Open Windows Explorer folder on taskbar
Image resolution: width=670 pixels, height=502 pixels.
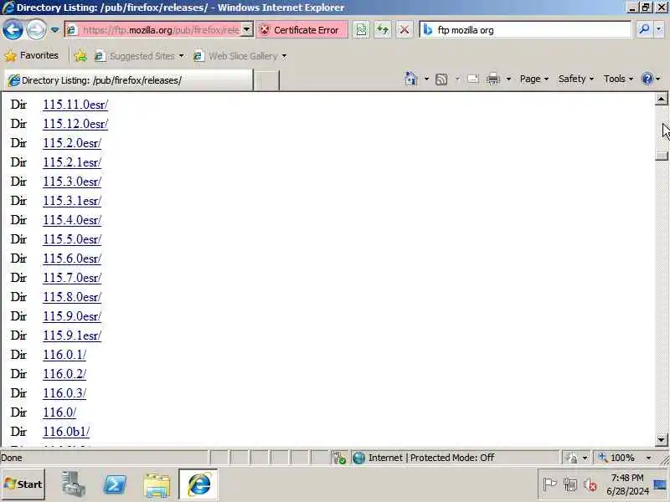tap(157, 485)
